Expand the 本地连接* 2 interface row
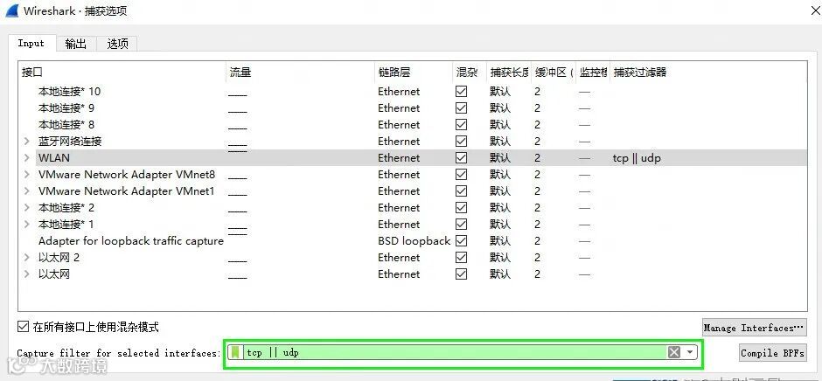 (x=27, y=207)
